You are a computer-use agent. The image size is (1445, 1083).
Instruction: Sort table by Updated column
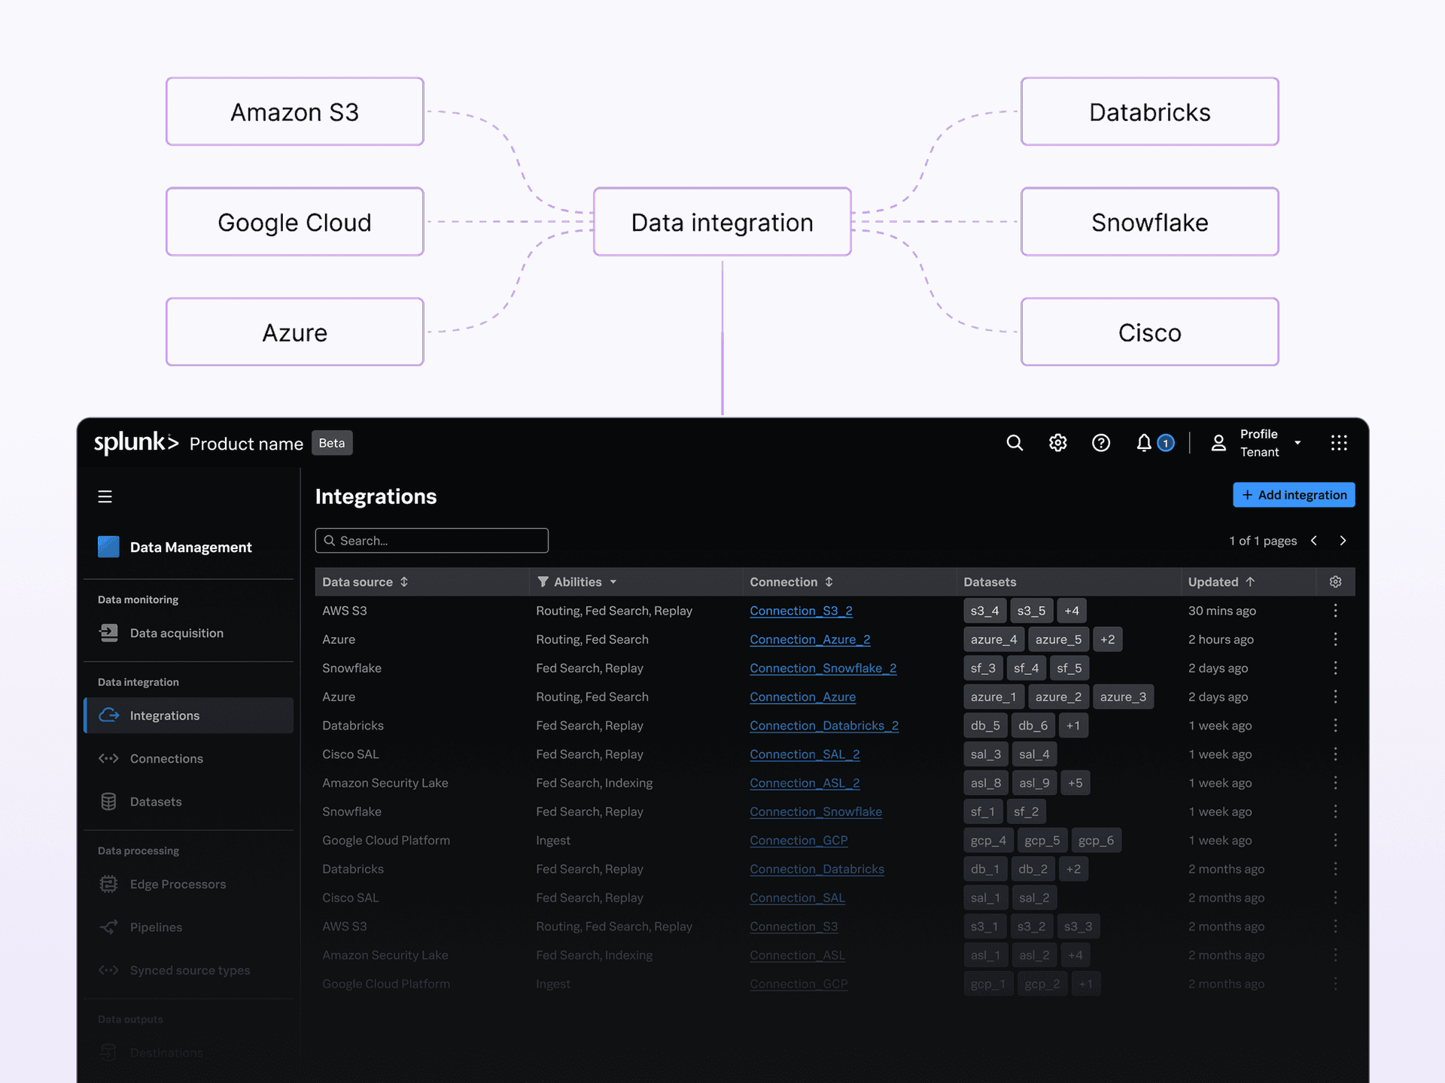pos(1221,582)
